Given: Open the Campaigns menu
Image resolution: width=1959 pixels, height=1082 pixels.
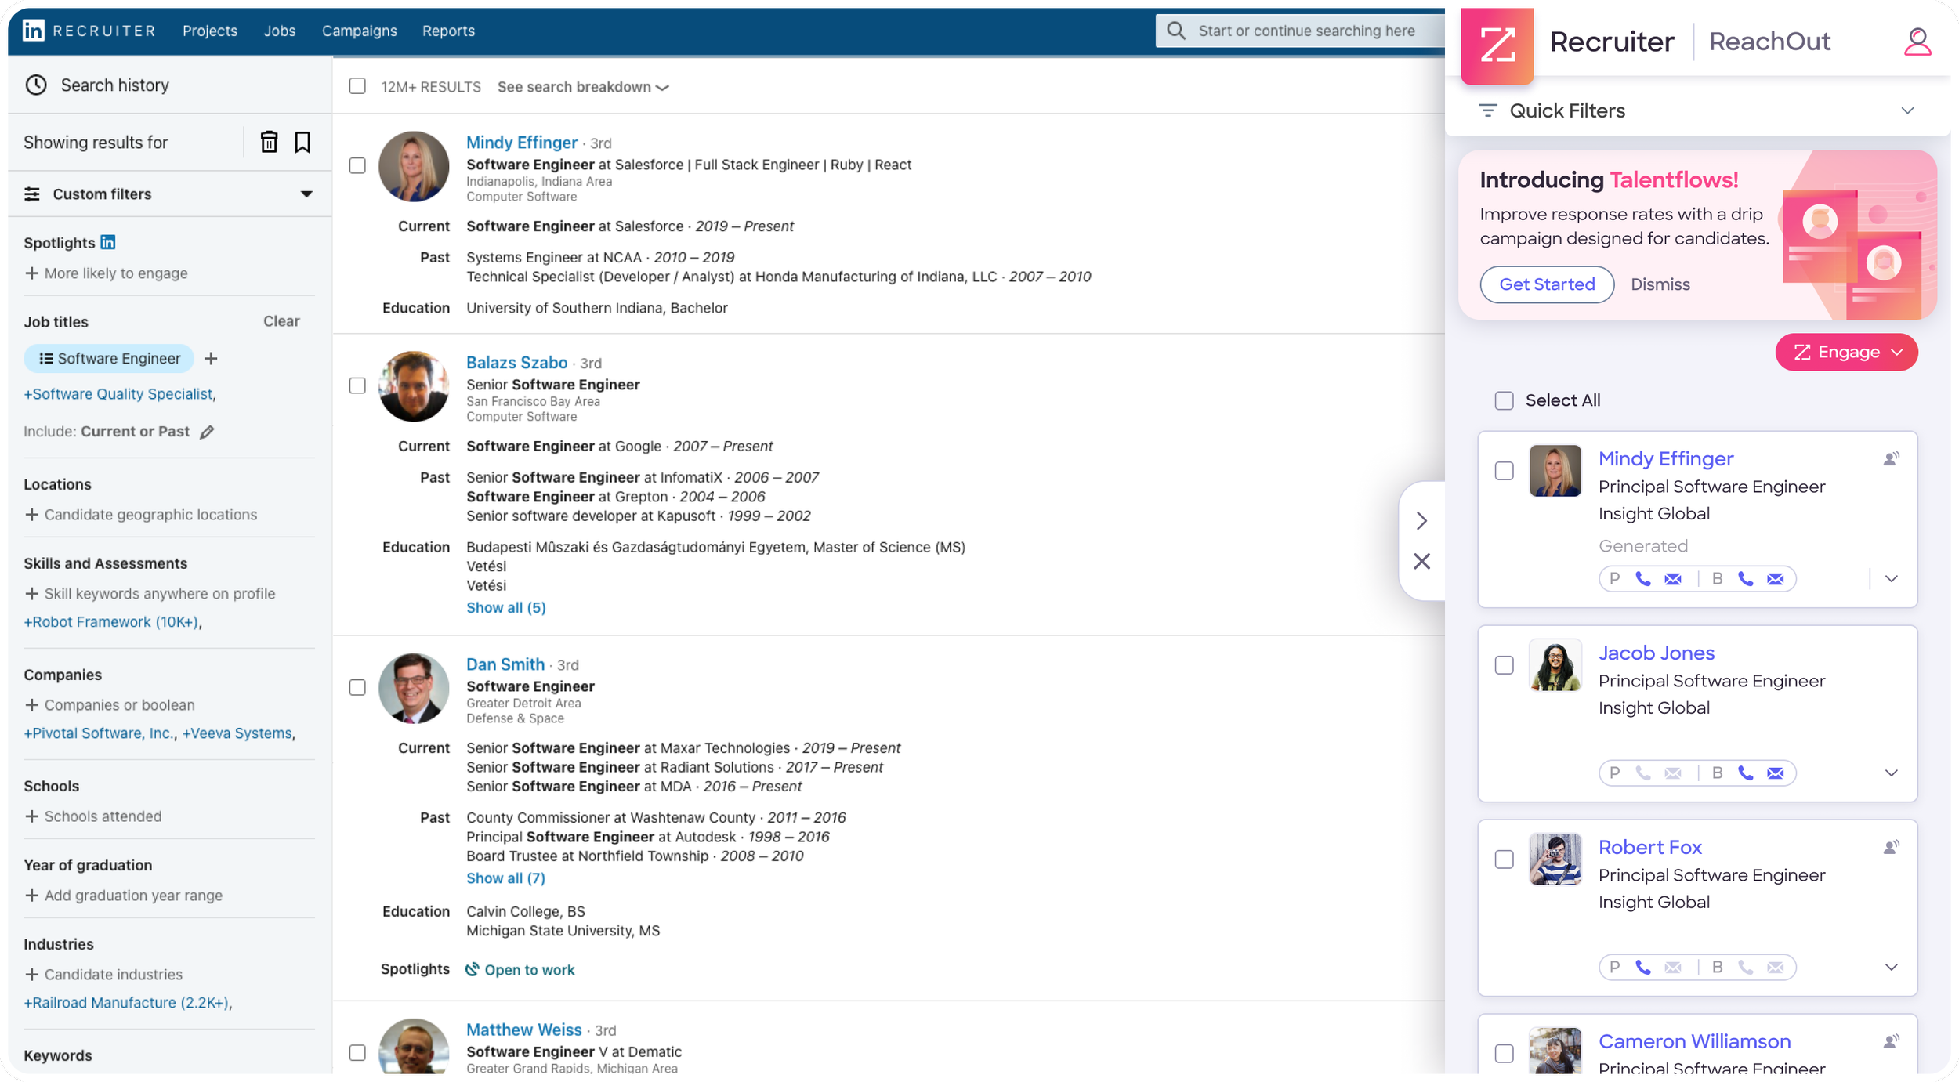Looking at the screenshot, I should (359, 31).
